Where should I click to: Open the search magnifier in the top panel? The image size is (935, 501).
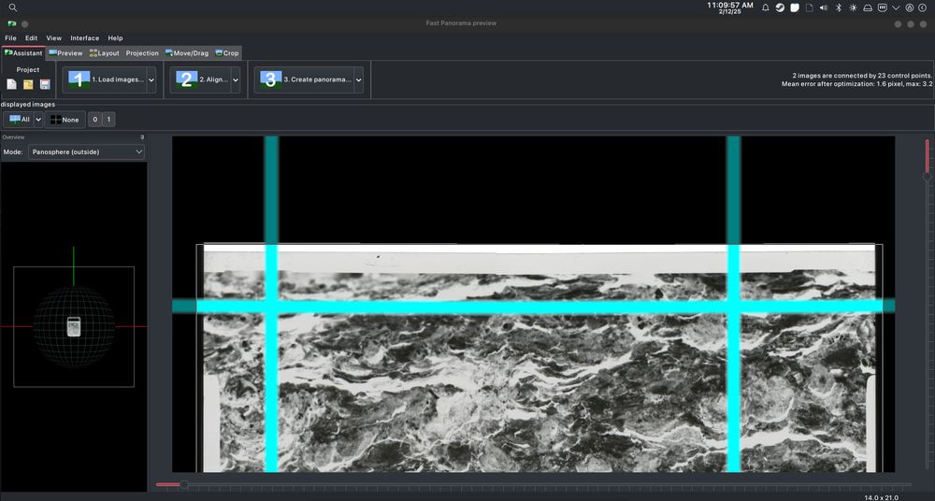(x=12, y=7)
